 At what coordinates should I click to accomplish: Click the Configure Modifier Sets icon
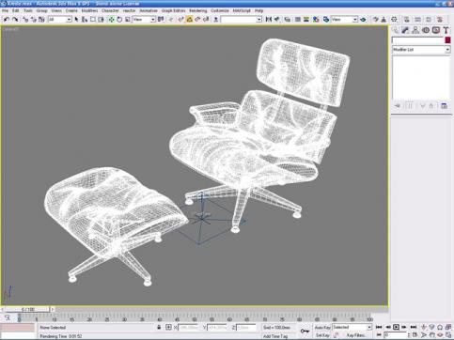click(444, 106)
